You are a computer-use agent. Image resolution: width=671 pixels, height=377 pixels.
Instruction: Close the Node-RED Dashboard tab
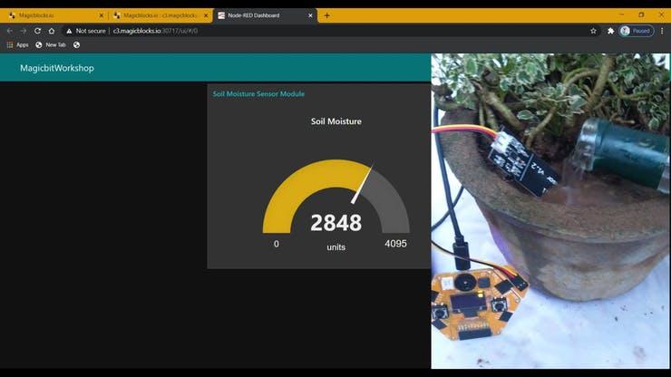click(311, 15)
